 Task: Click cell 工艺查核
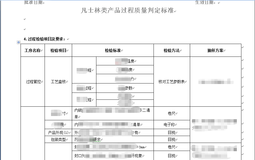coord(58,82)
